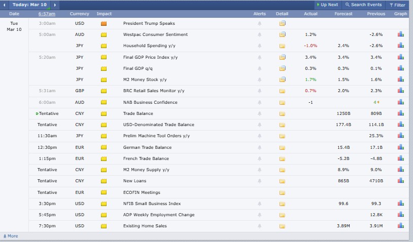The image size is (413, 242).
Task: Go to previous day using left arrow
Action: tap(5, 5)
